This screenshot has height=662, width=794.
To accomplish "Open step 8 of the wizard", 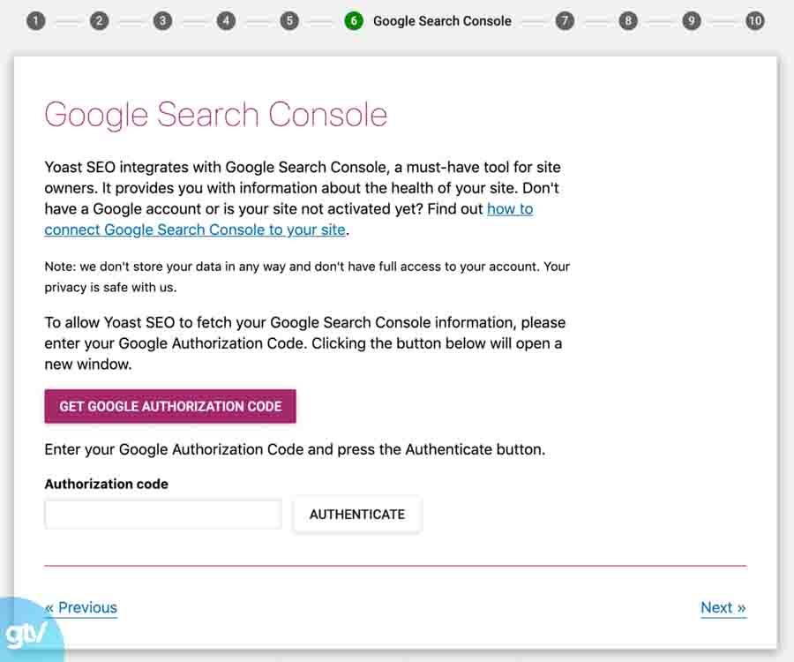I will 628,19.
